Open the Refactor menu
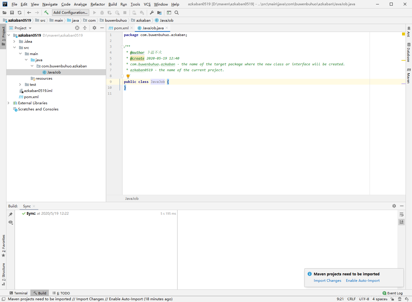Viewport: 412px width, 302px height. 98,4
